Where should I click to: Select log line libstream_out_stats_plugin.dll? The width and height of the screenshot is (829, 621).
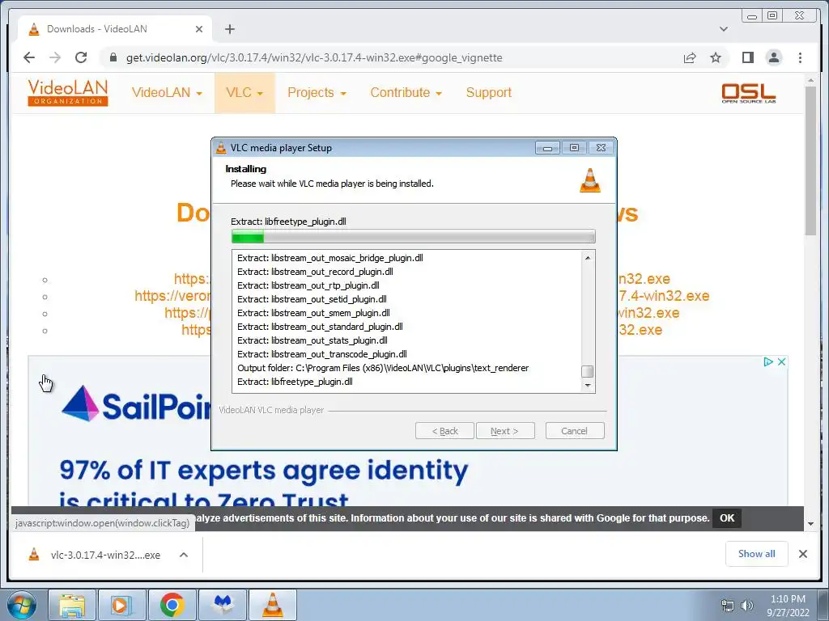click(x=312, y=340)
